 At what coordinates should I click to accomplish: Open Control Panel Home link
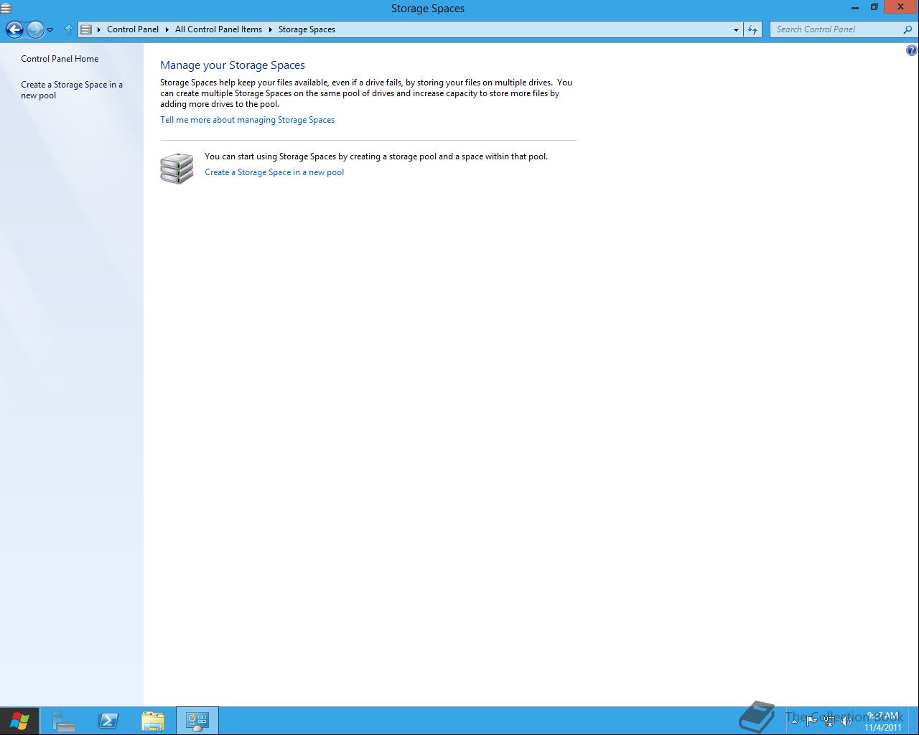coord(60,59)
